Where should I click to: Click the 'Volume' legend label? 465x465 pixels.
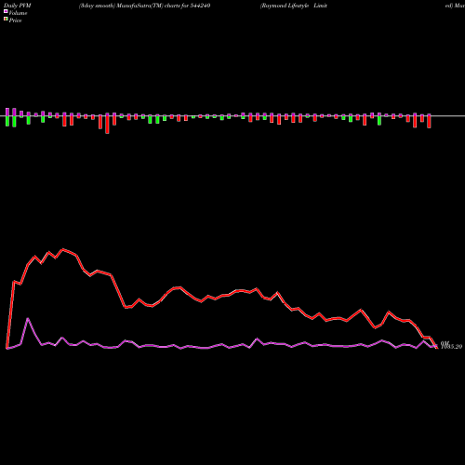(x=18, y=13)
